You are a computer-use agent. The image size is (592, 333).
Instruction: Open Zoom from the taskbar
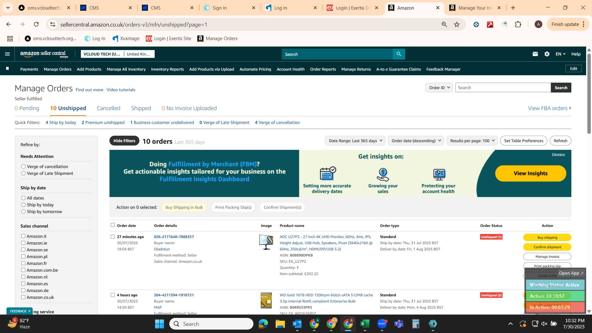[382, 324]
